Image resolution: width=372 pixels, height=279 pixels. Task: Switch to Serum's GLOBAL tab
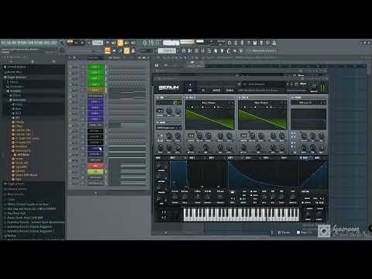[x=229, y=90]
